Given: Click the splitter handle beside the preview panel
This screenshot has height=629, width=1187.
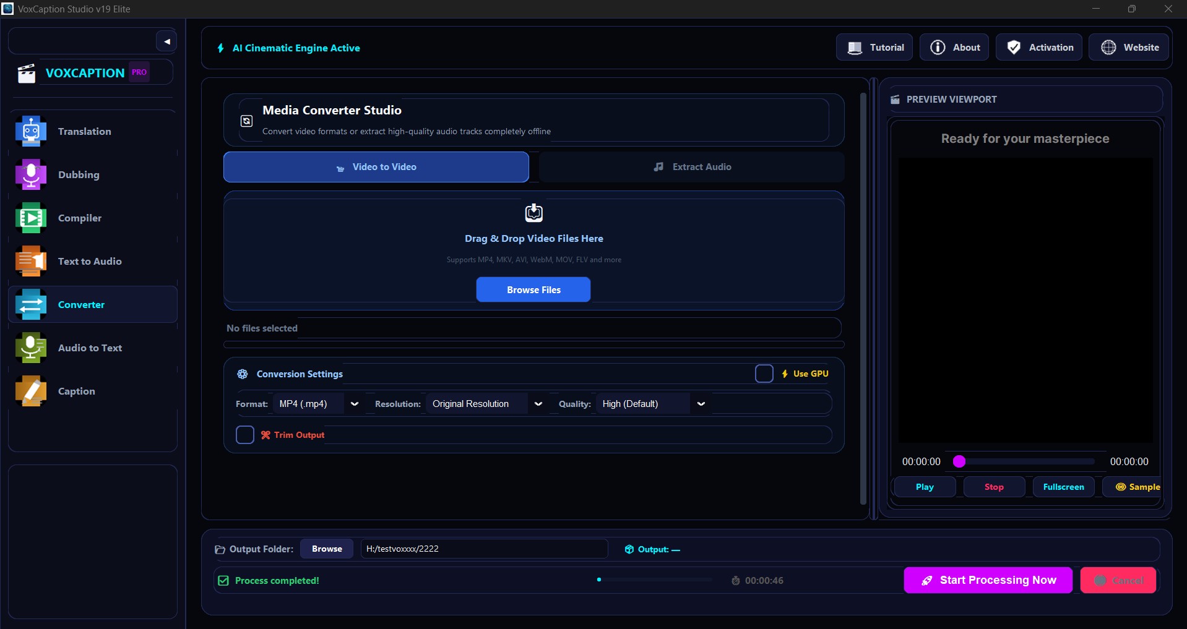Looking at the screenshot, I should pyautogui.click(x=874, y=299).
